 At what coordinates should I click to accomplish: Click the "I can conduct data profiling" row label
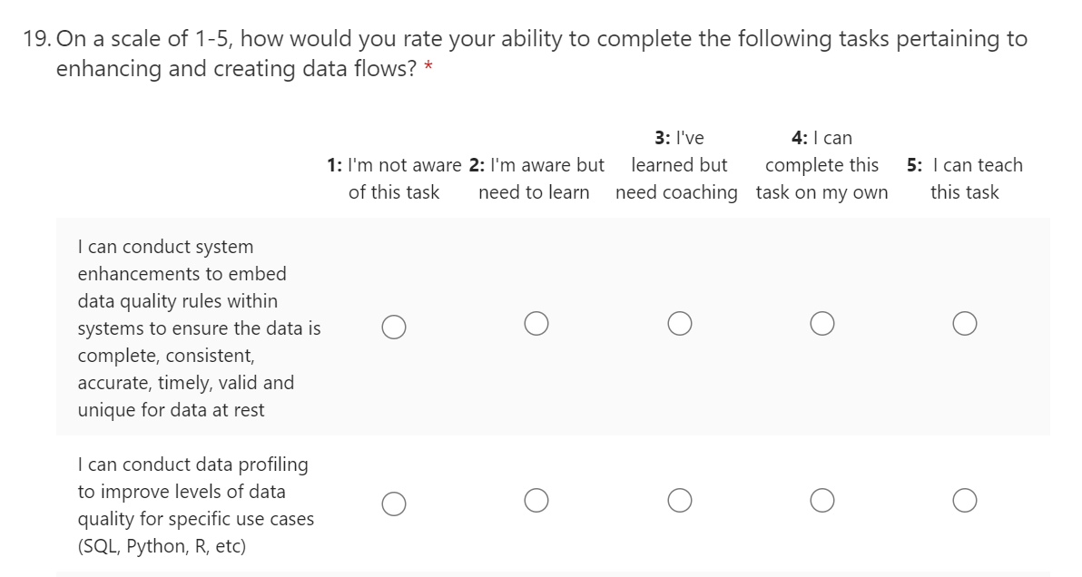tap(195, 505)
